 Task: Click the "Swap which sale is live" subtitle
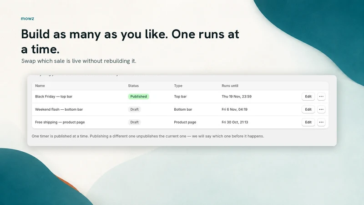(x=79, y=61)
